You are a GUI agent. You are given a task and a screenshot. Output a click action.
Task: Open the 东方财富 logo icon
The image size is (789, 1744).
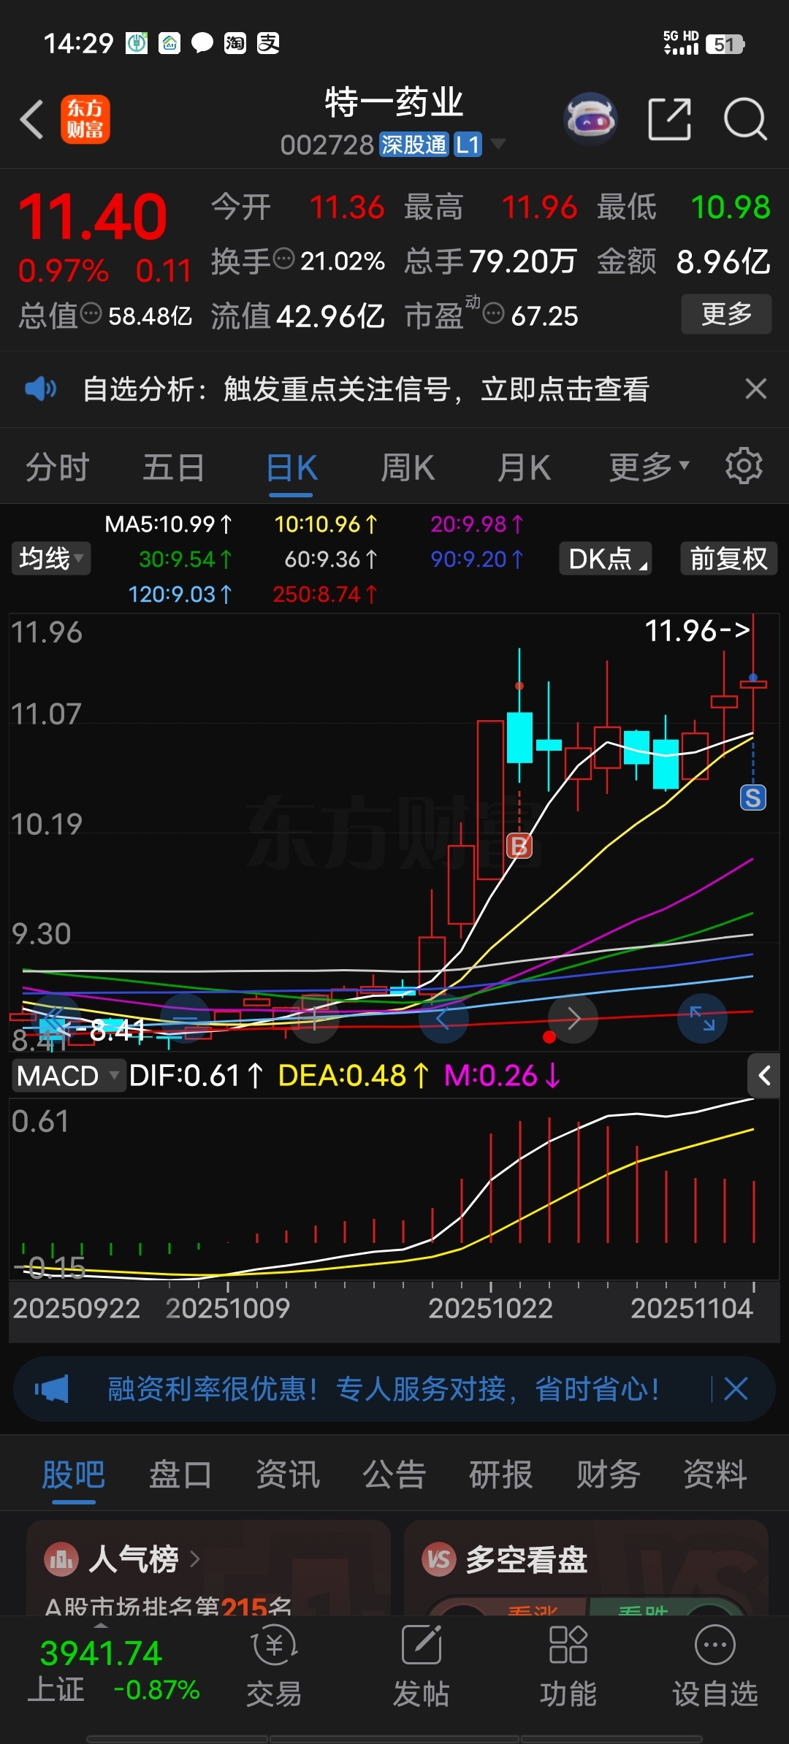[85, 119]
